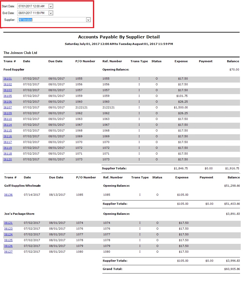This screenshot has width=243, height=281.
Task: Open transaction I6117 link
Action: [x=8, y=142]
